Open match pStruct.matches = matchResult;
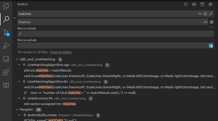Screen dimensions: 218x121 [48, 70]
